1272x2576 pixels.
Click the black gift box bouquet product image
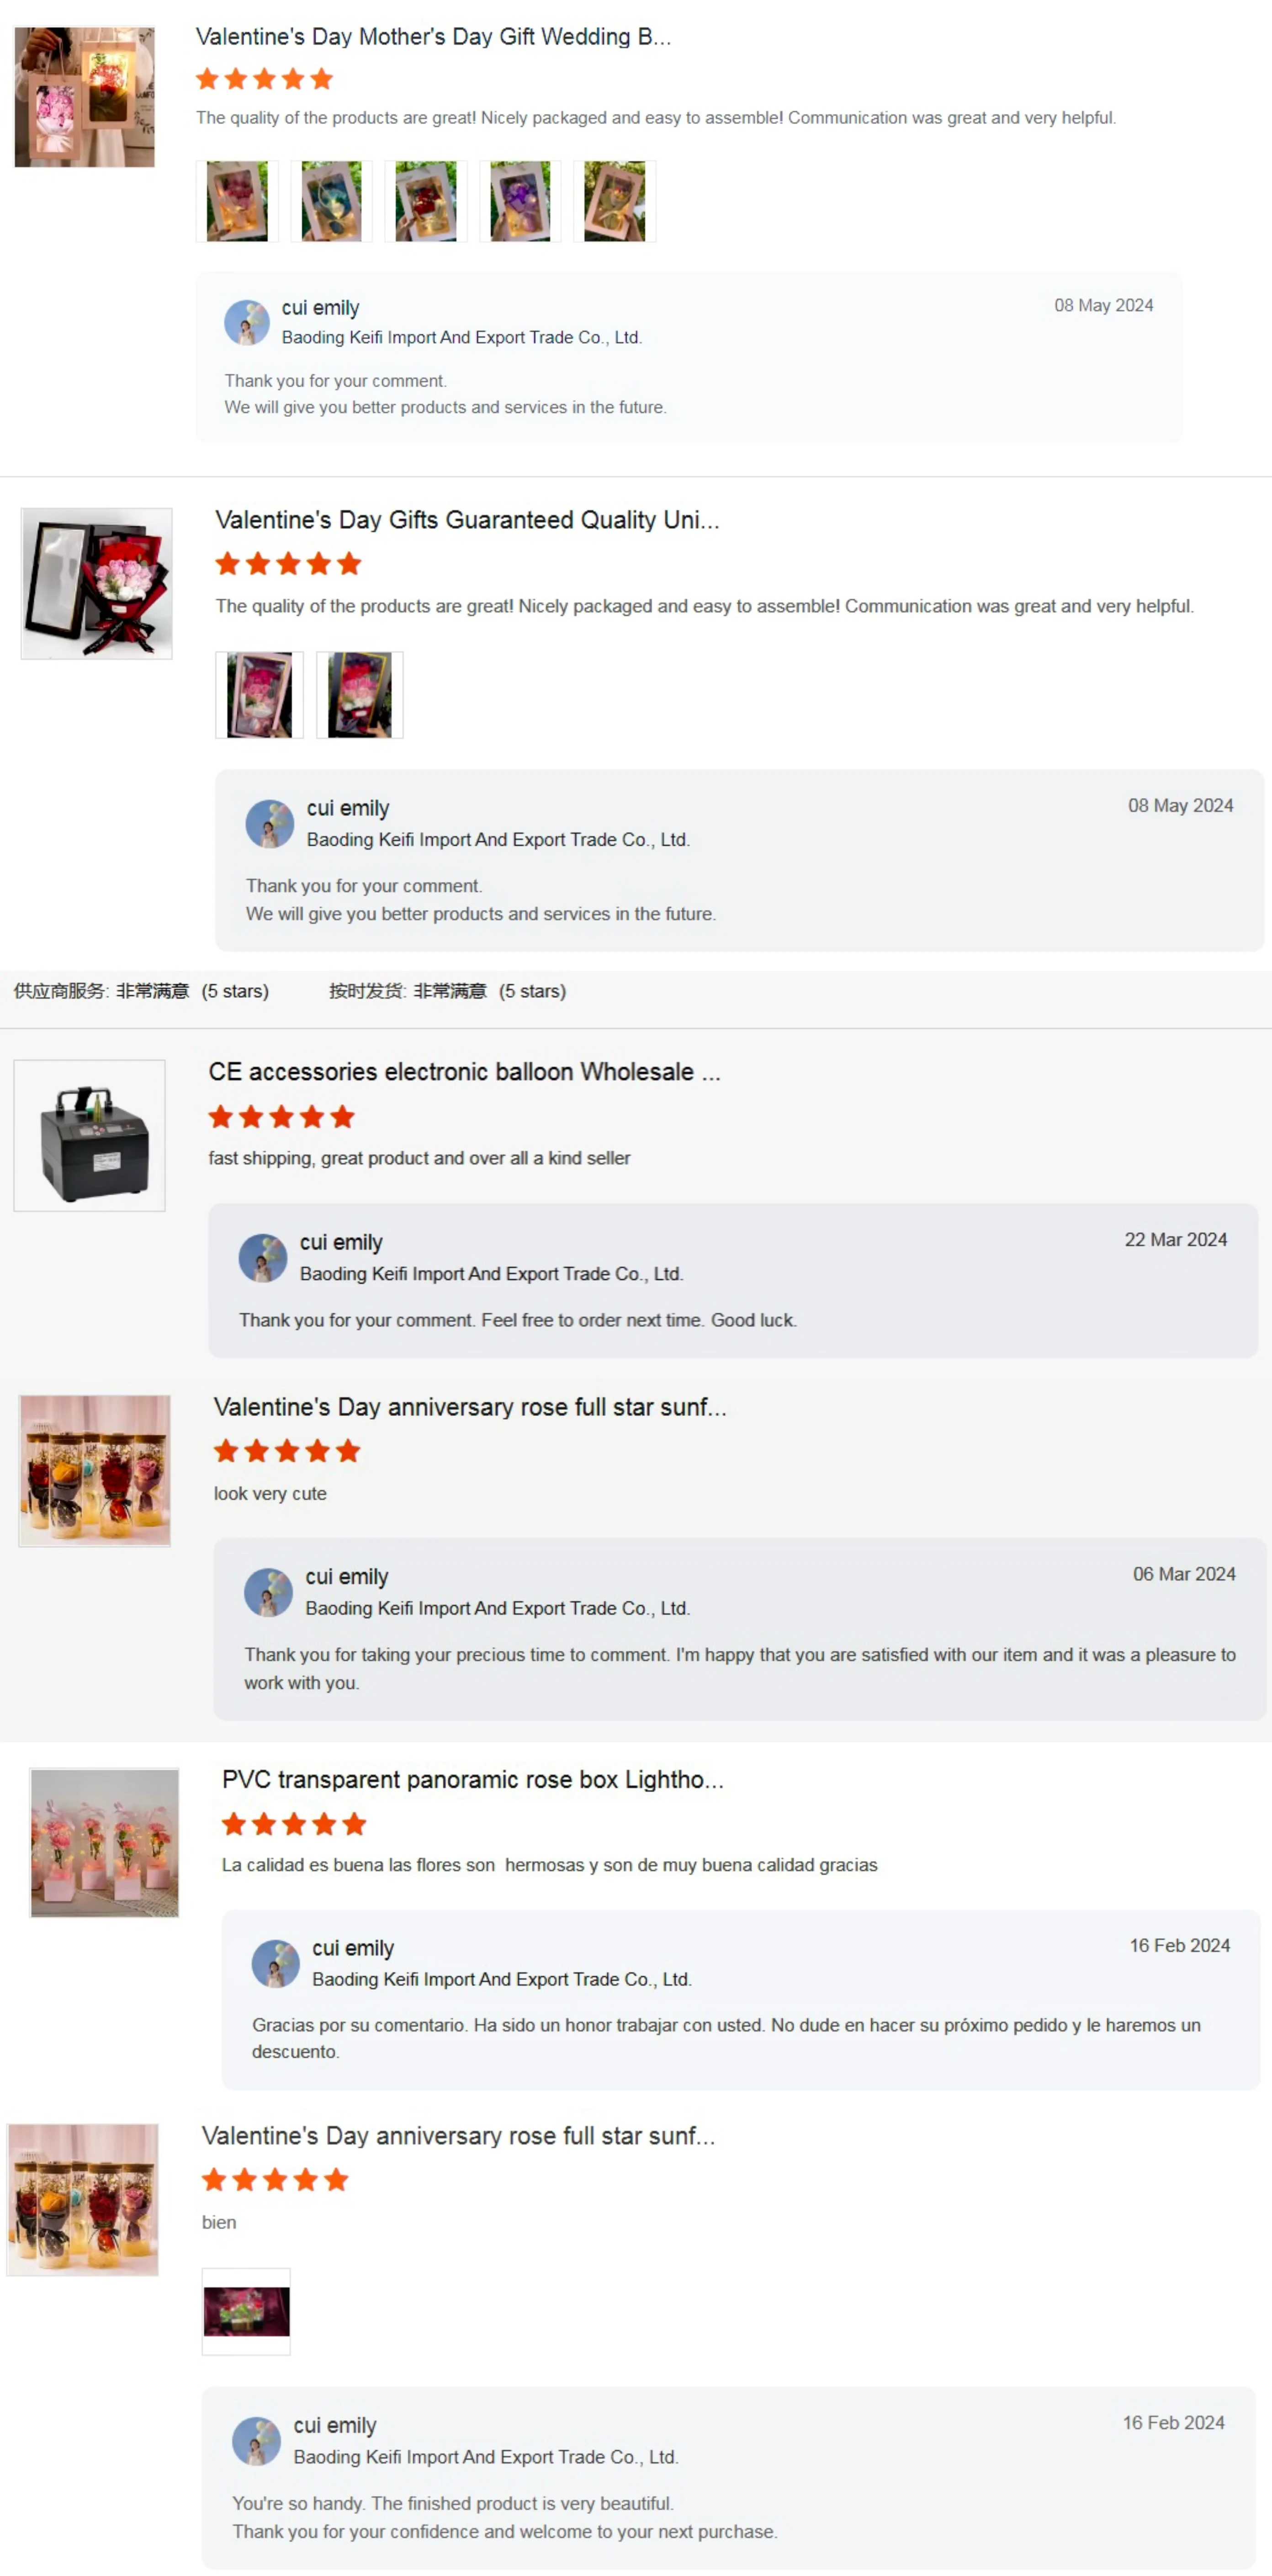tap(96, 583)
